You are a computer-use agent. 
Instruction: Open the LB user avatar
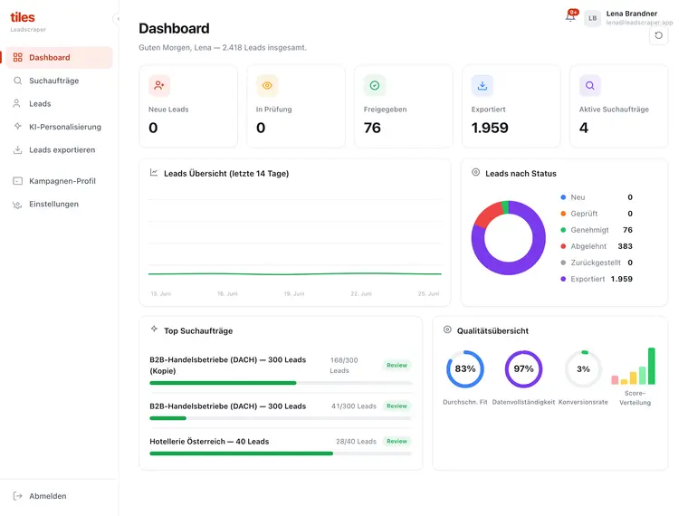coord(592,18)
